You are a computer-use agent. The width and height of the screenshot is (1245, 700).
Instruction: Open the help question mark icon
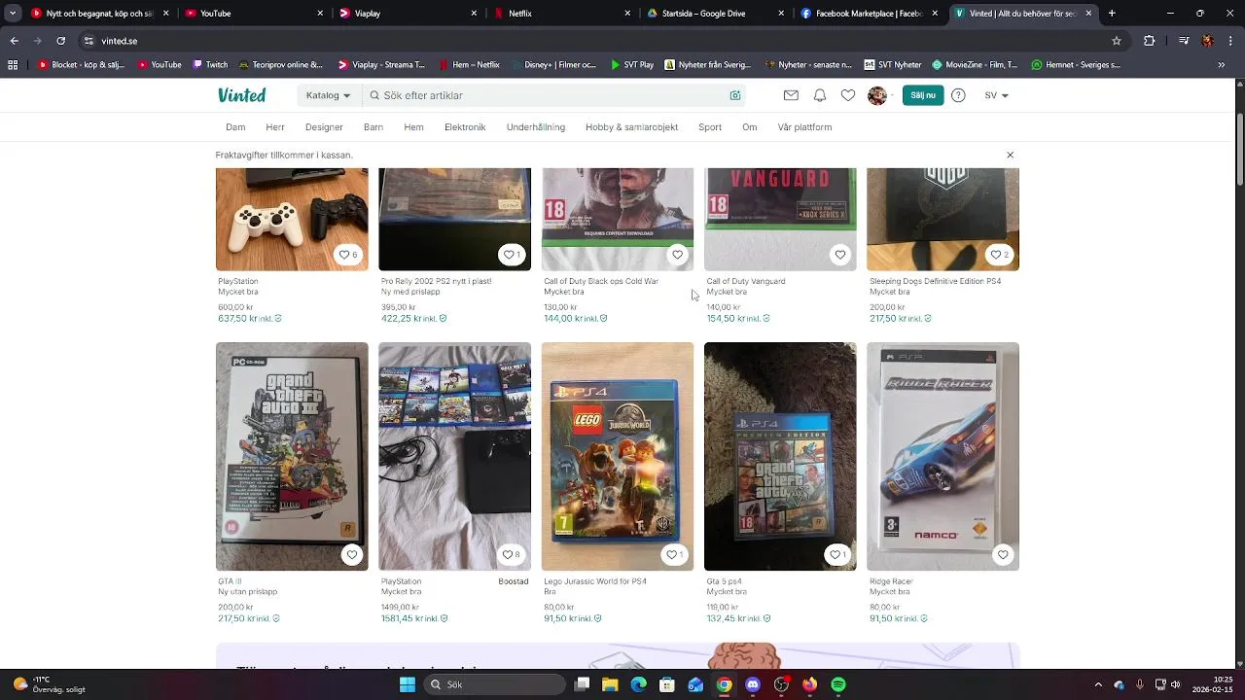click(958, 95)
